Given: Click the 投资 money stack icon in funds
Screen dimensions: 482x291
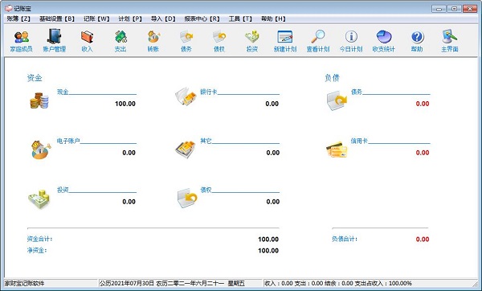Looking at the screenshot, I should 39,199.
